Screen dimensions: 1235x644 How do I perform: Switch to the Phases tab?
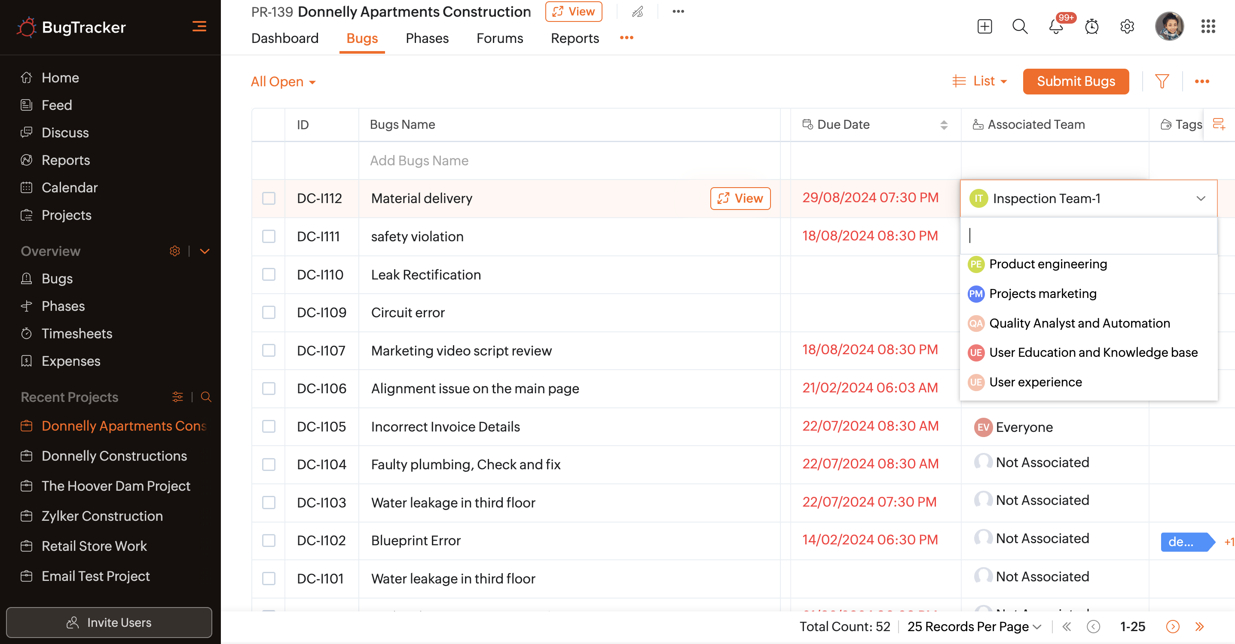click(427, 38)
